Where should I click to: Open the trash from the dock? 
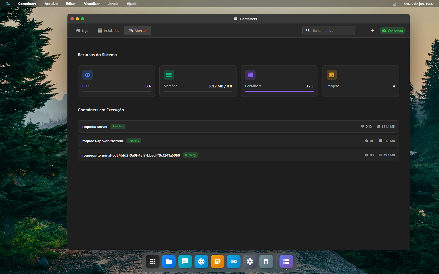(x=266, y=261)
